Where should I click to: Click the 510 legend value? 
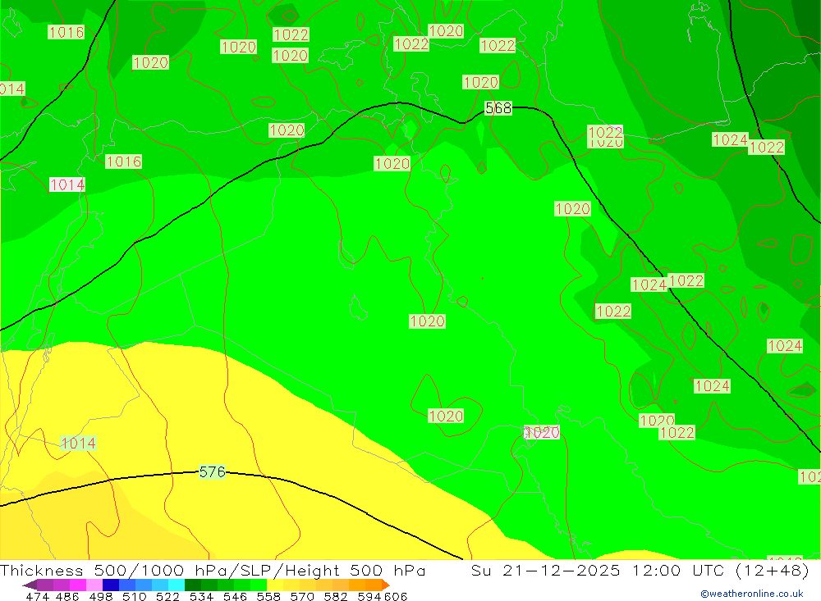134,596
